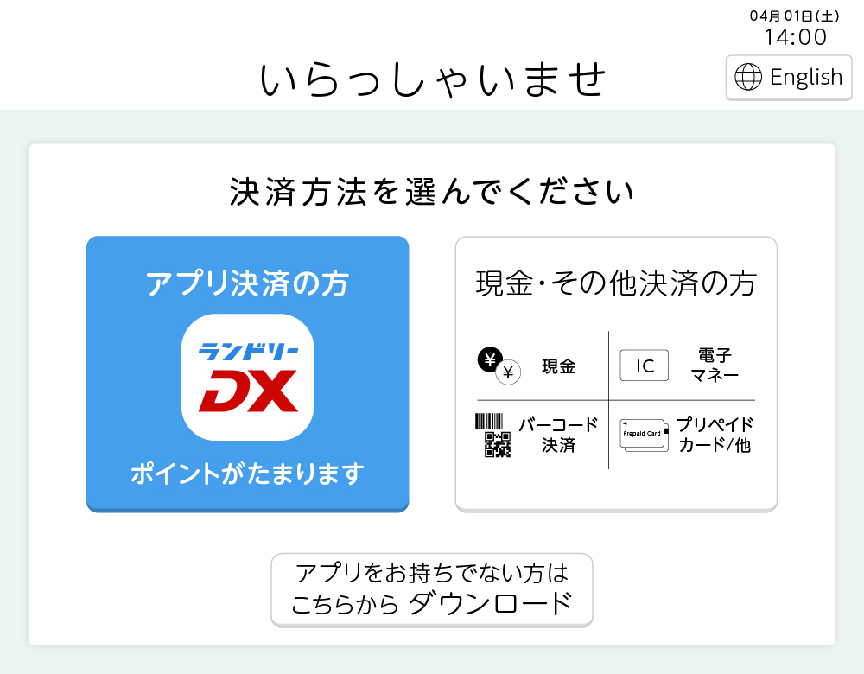
Task: Select アプリ決済の方 blue payment button
Action: click(x=247, y=374)
